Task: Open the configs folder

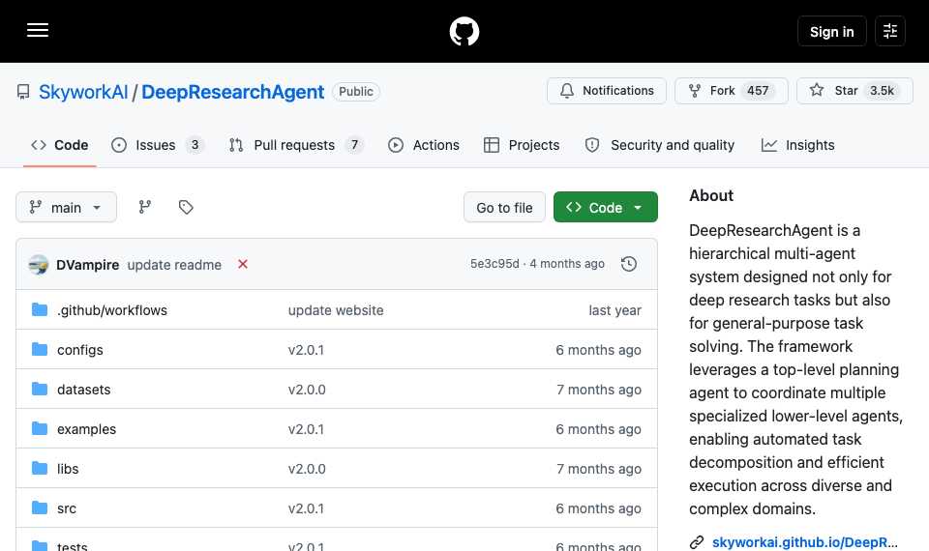Action: pyautogui.click(x=80, y=350)
